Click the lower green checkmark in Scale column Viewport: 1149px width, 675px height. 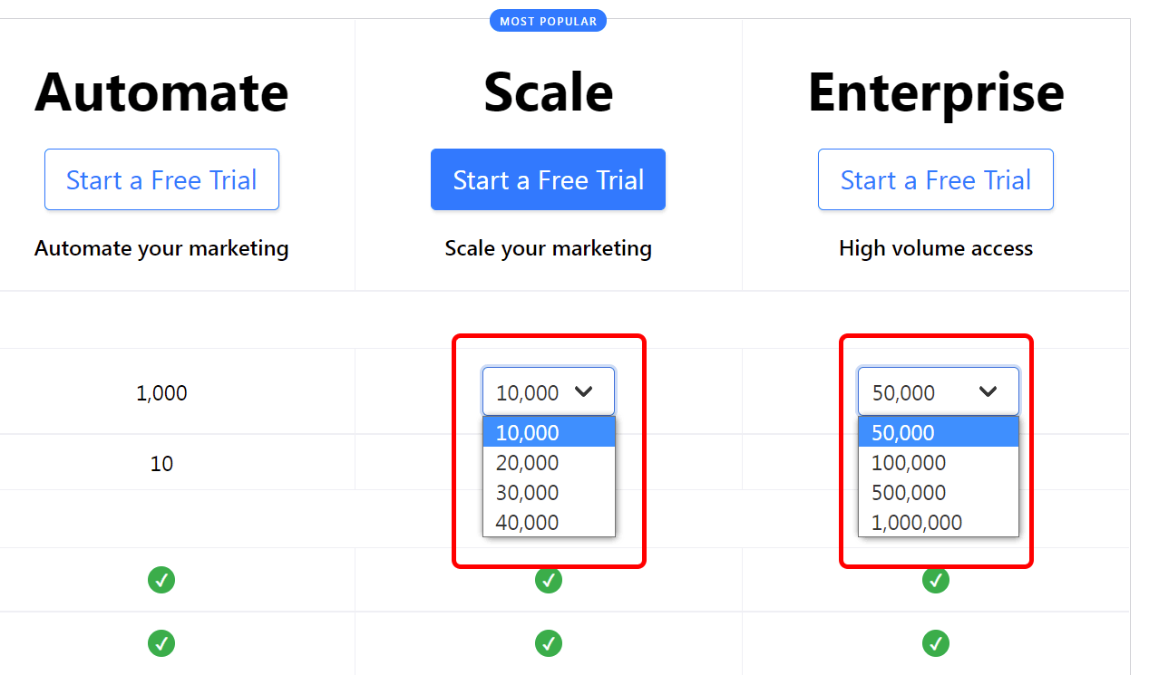click(548, 643)
